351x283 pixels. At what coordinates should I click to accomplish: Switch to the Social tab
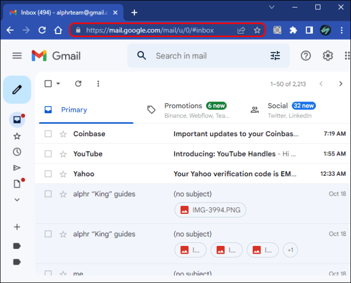(291, 110)
